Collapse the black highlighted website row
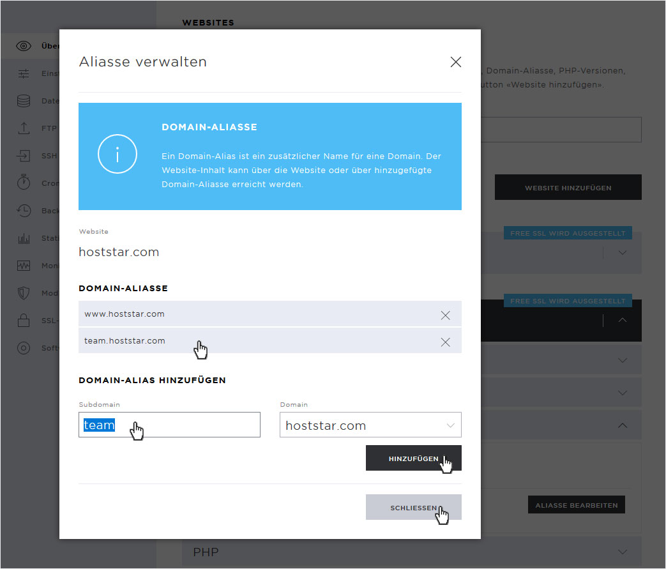 (x=622, y=320)
